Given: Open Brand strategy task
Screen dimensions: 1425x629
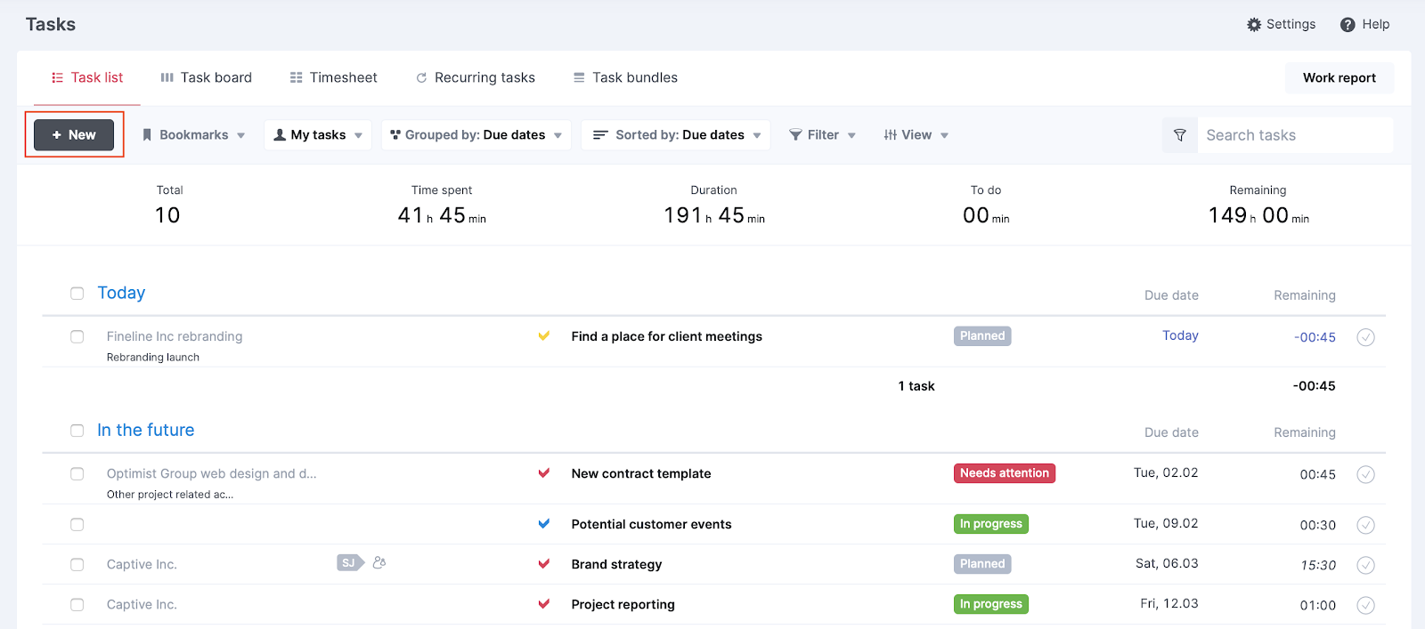Looking at the screenshot, I should pos(616,564).
